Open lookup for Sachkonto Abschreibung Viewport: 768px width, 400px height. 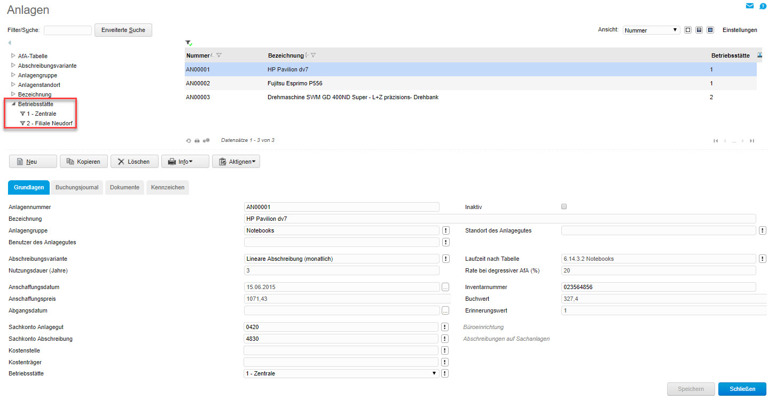click(445, 338)
